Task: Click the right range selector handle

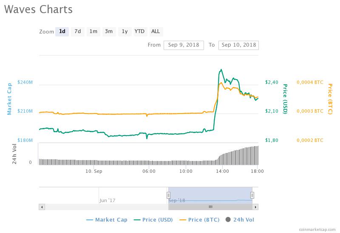Action: [252, 195]
